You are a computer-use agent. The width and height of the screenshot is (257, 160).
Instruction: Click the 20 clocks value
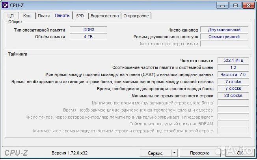233,95
